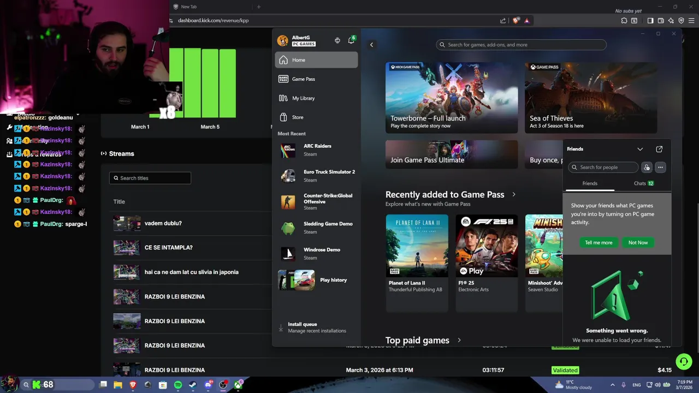Viewport: 699px width, 393px height.
Task: Click the device icon beside the bell
Action: click(337, 40)
